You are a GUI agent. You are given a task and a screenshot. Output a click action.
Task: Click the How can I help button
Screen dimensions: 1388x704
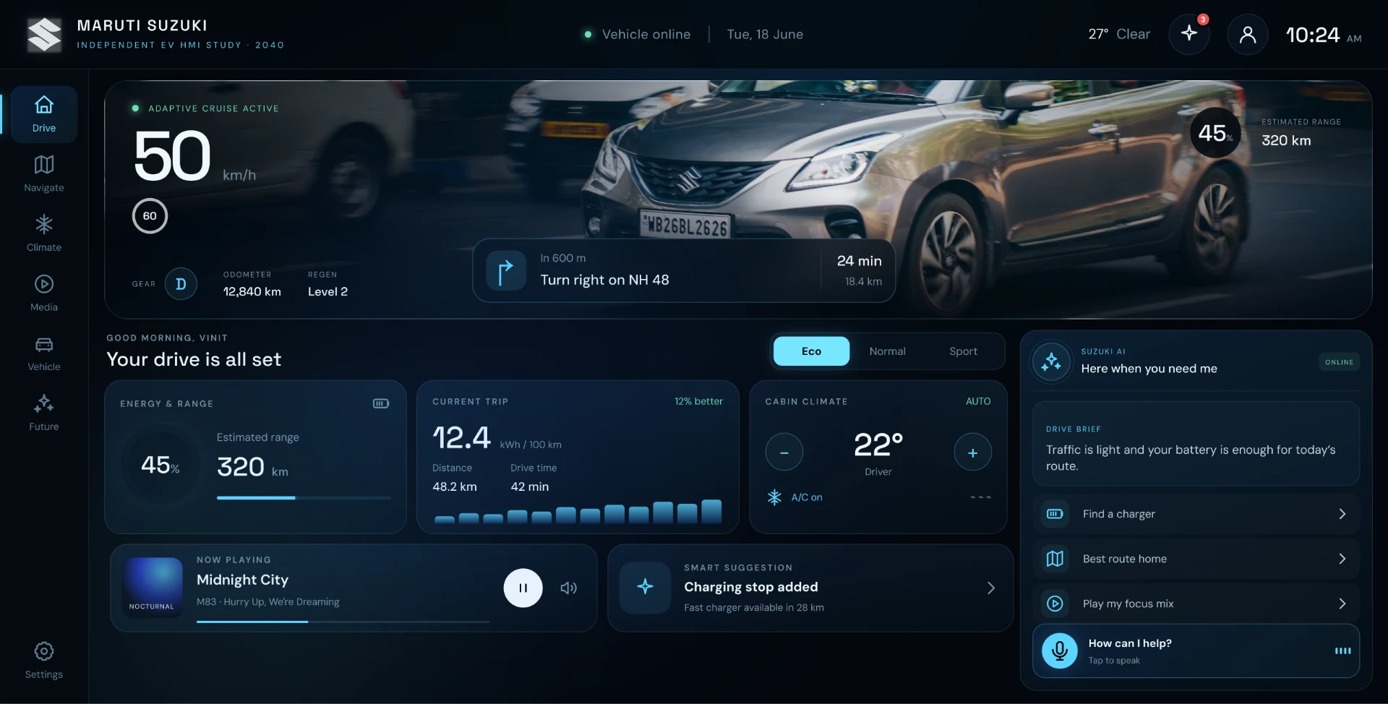[x=1196, y=651]
